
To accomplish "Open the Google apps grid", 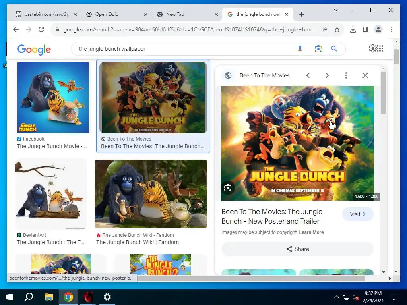I will click(380, 48).
